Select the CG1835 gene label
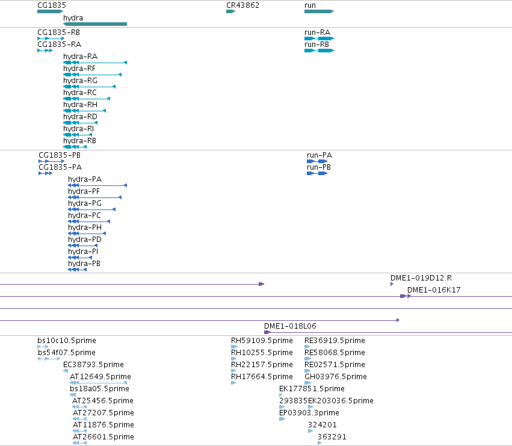The height and width of the screenshot is (446, 512). (x=52, y=5)
